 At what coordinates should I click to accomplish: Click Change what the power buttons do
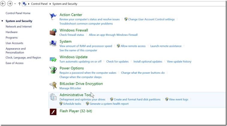pos(143,73)
